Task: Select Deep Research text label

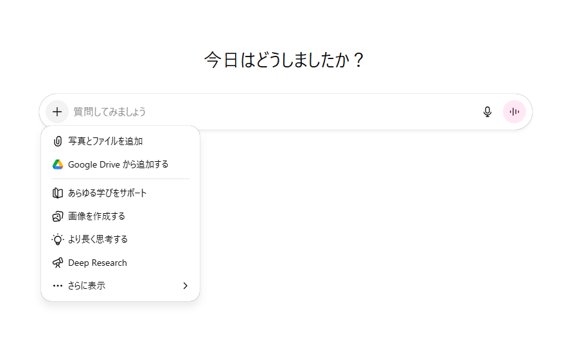Action: [98, 263]
